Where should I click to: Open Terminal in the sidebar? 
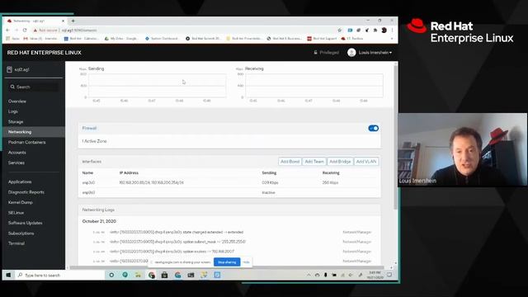pos(16,243)
